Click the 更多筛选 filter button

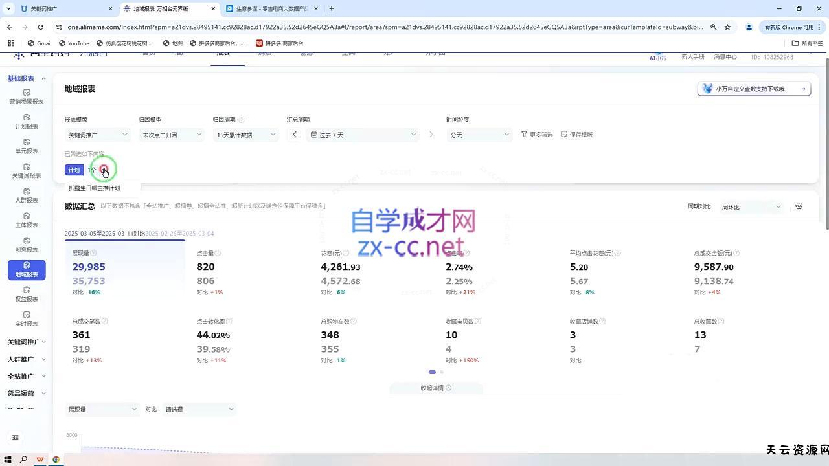click(537, 135)
